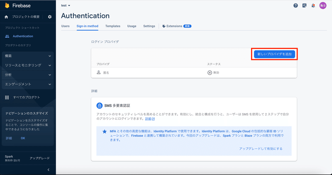Expand the リリースとモニタリング category
The height and width of the screenshot is (175, 332).
coord(28,66)
